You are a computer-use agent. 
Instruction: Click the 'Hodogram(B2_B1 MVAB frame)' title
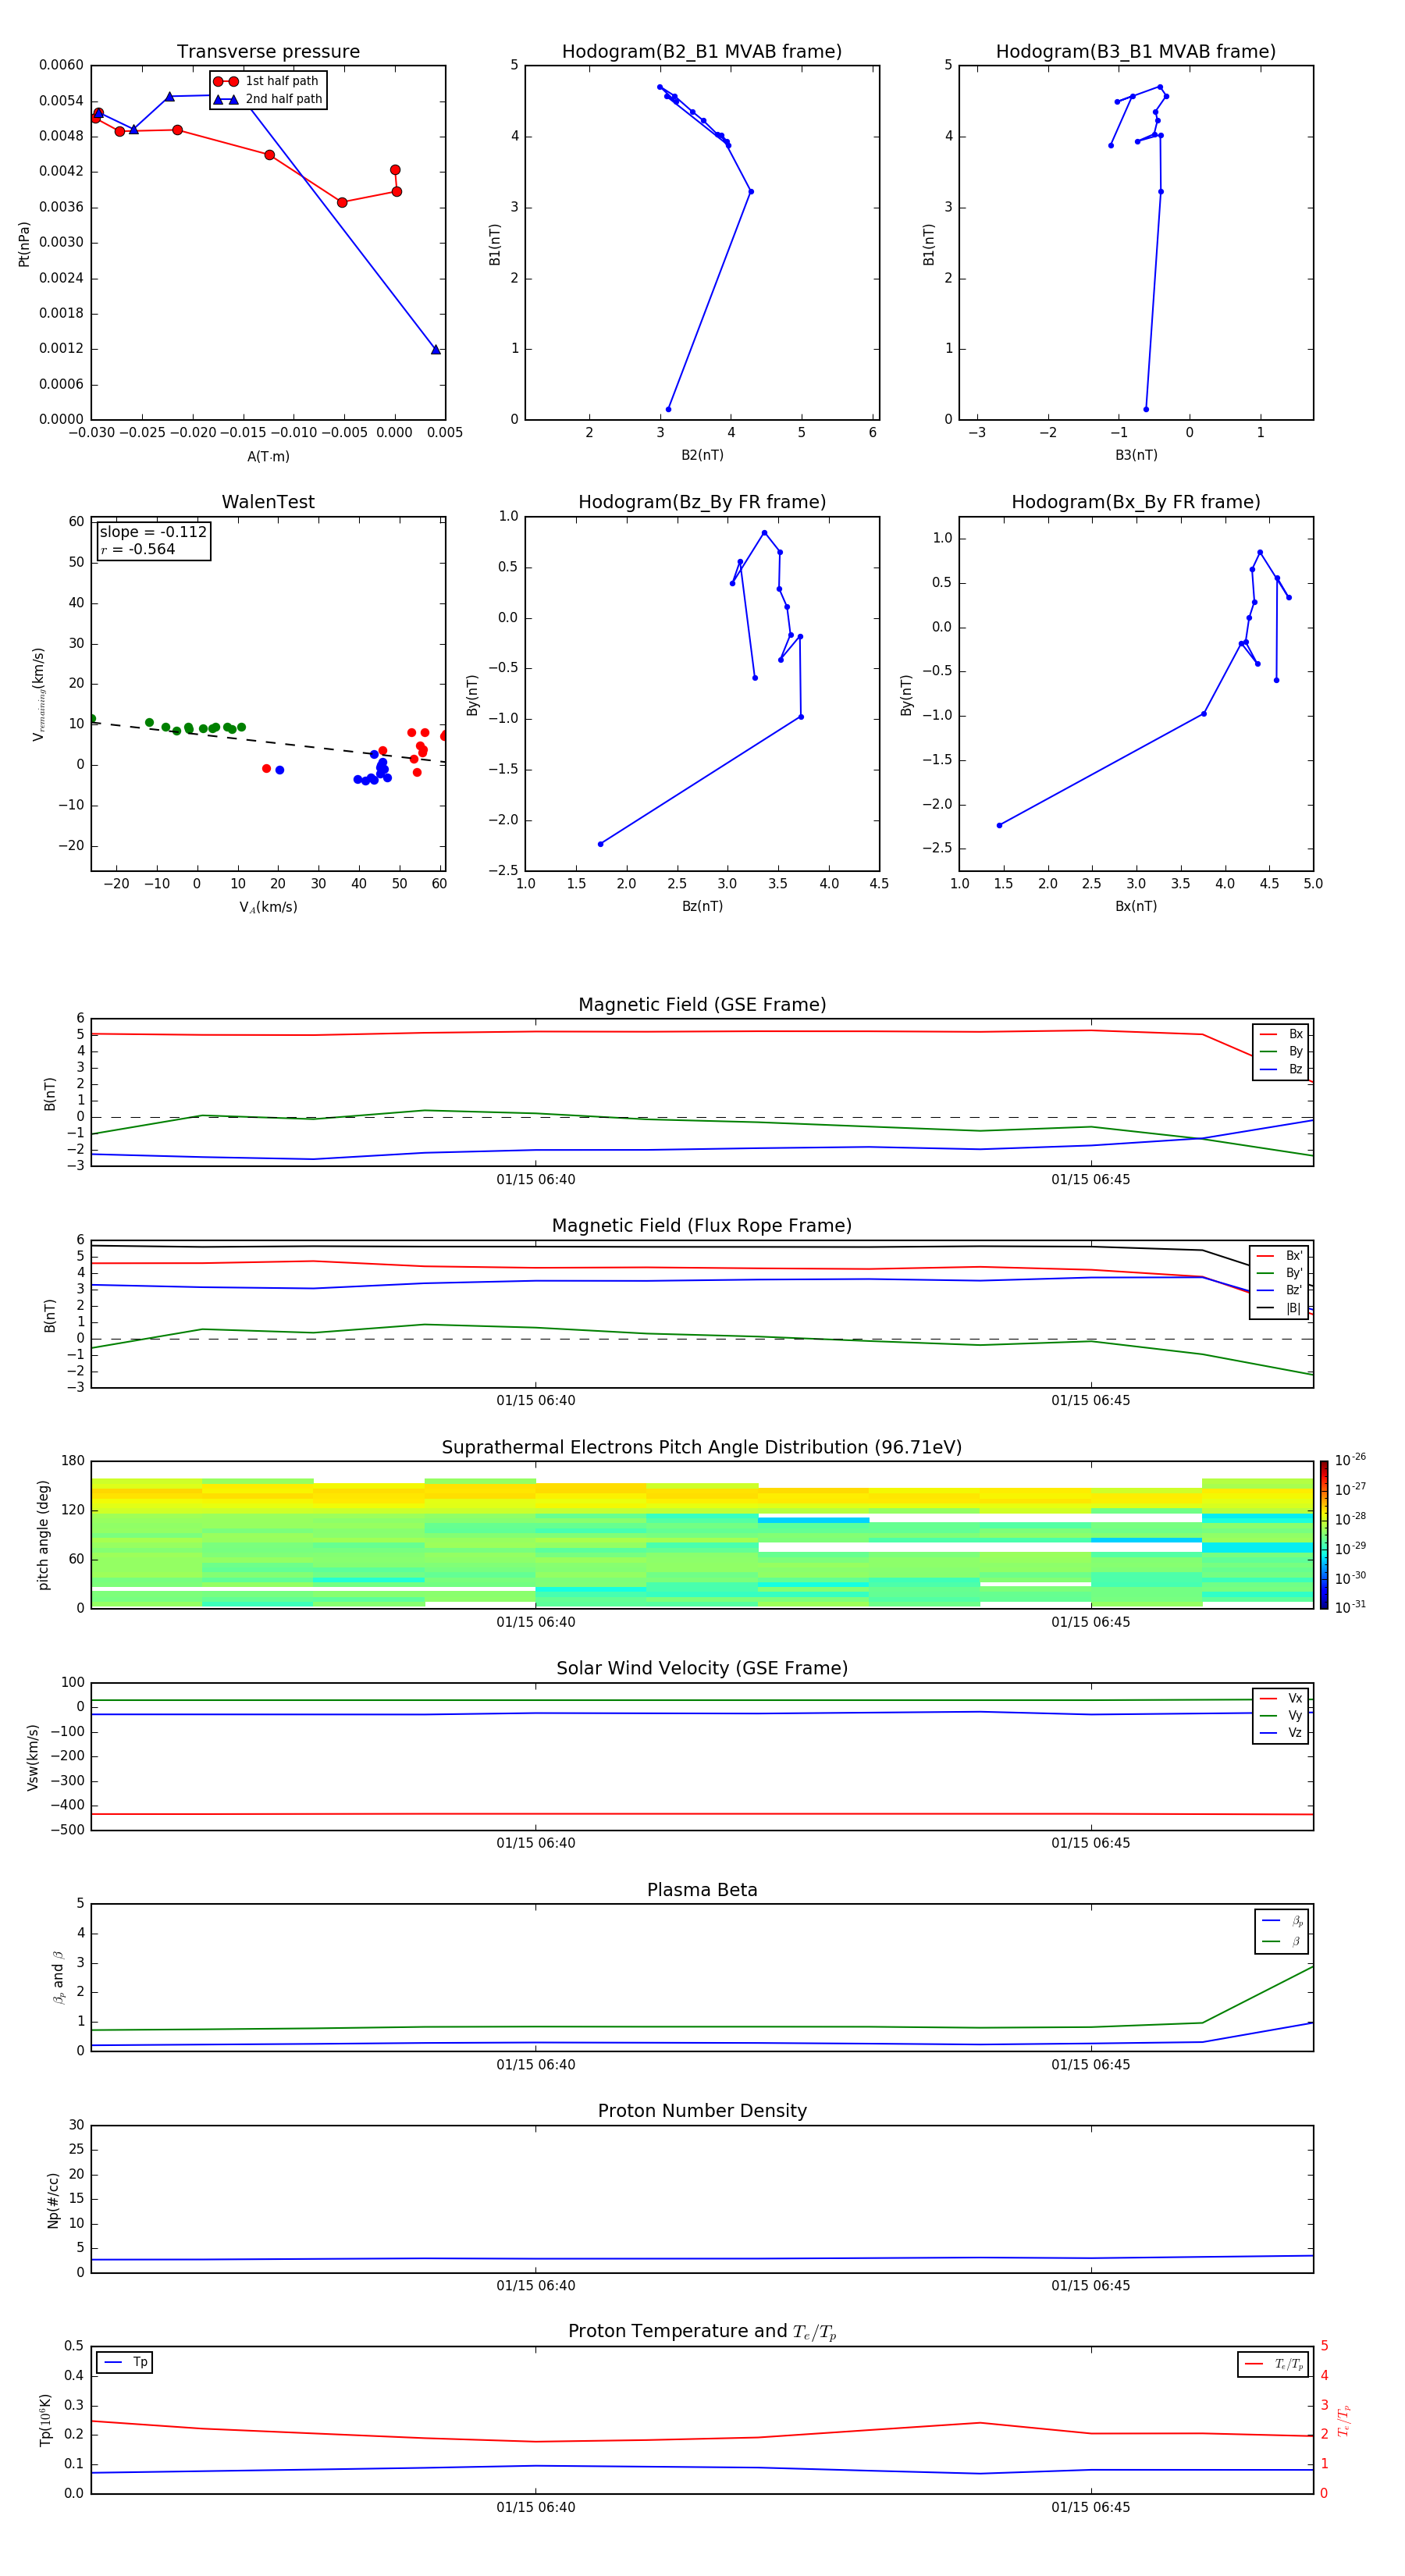tap(702, 52)
